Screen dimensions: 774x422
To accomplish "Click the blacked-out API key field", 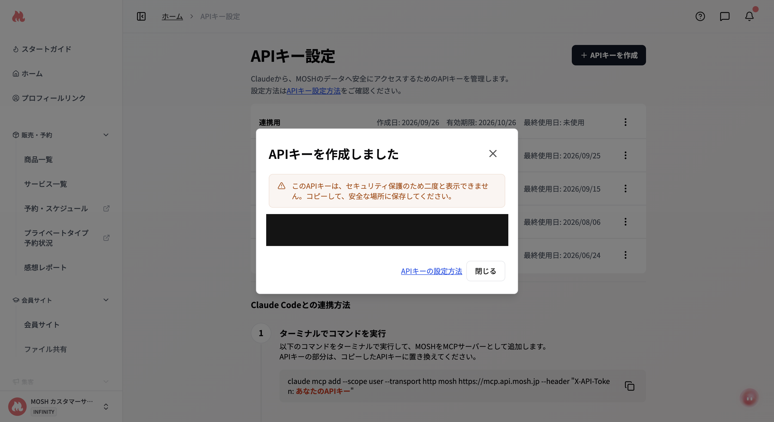I will tap(387, 230).
